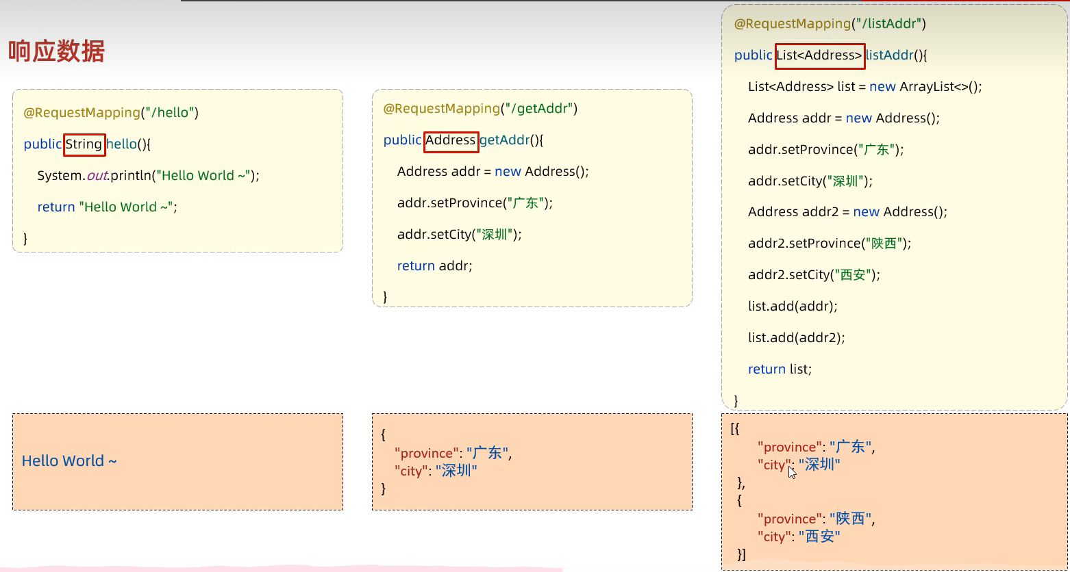Click the return addr; statement
Screen dimensions: 1070x572
point(434,266)
